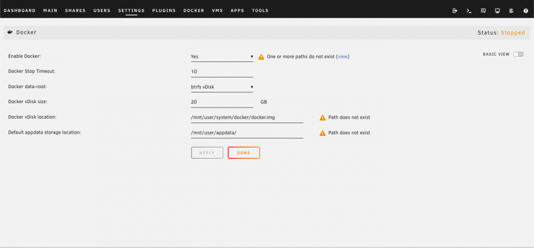The image size is (534, 248).
Task: Click the Help question mark icon
Action: tap(525, 11)
